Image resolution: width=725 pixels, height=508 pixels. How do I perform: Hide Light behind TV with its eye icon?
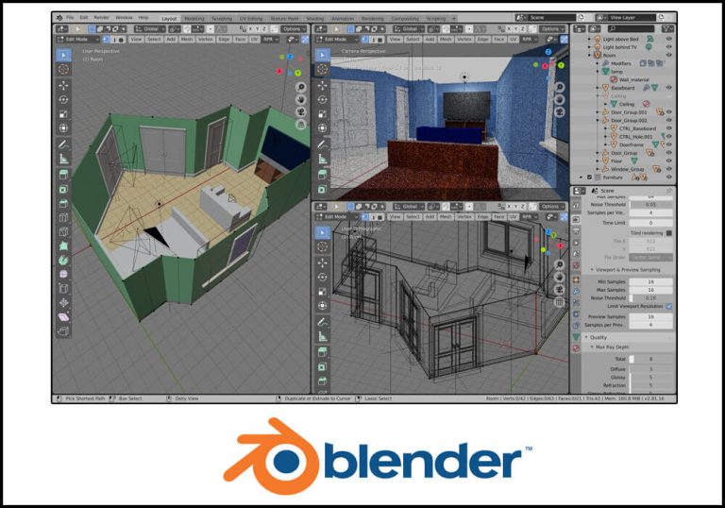pos(668,46)
